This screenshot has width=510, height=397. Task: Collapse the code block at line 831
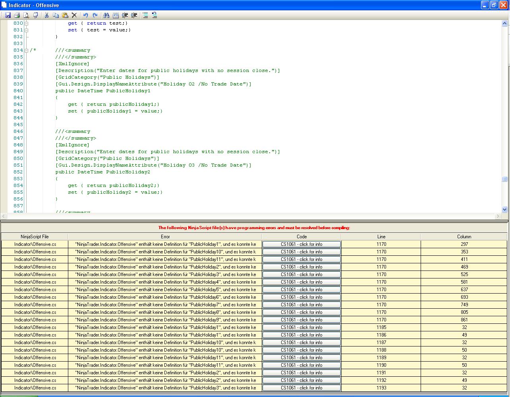pyautogui.click(x=27, y=30)
